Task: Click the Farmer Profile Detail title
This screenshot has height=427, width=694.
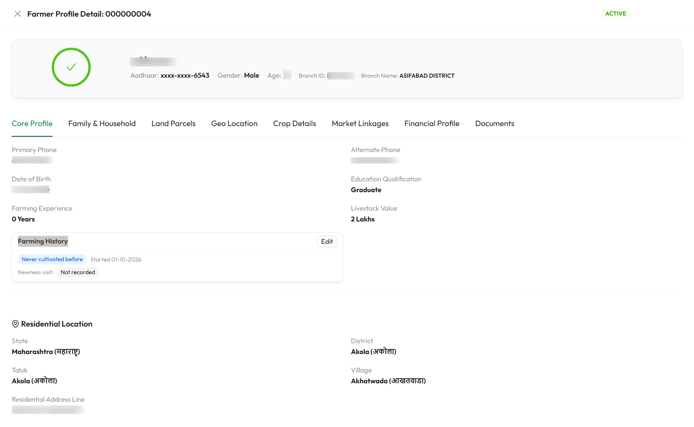Action: point(89,14)
